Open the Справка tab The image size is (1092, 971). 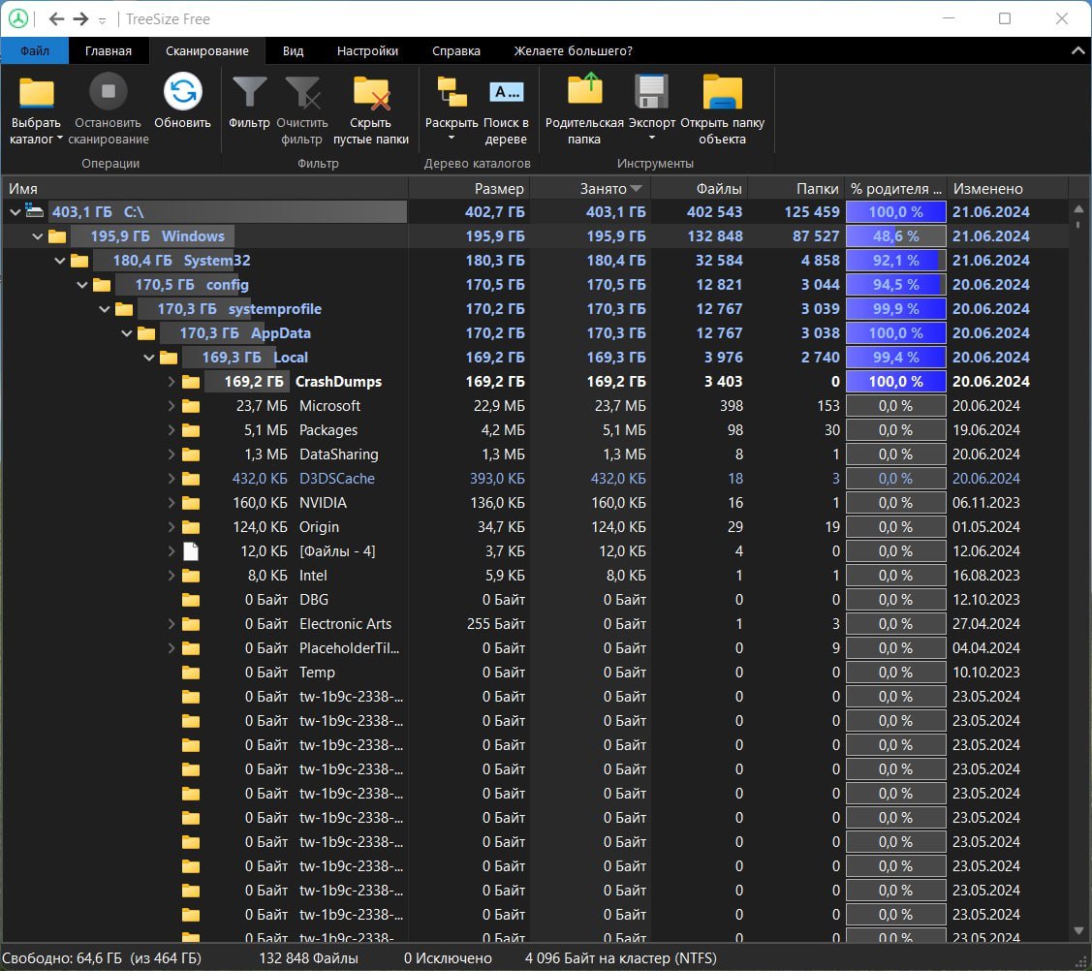pos(456,50)
